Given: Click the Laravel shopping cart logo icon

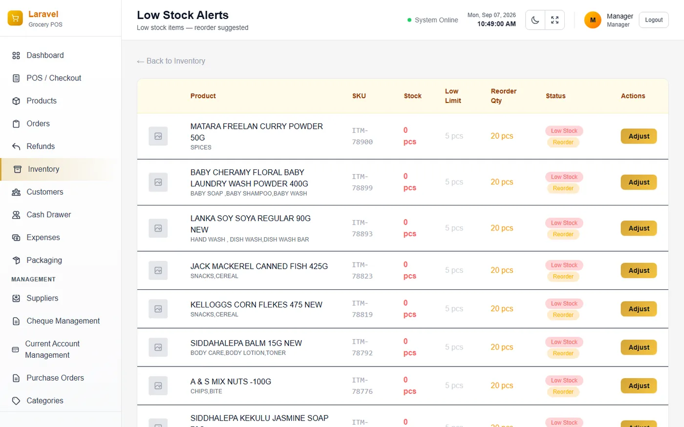Looking at the screenshot, I should (x=15, y=19).
